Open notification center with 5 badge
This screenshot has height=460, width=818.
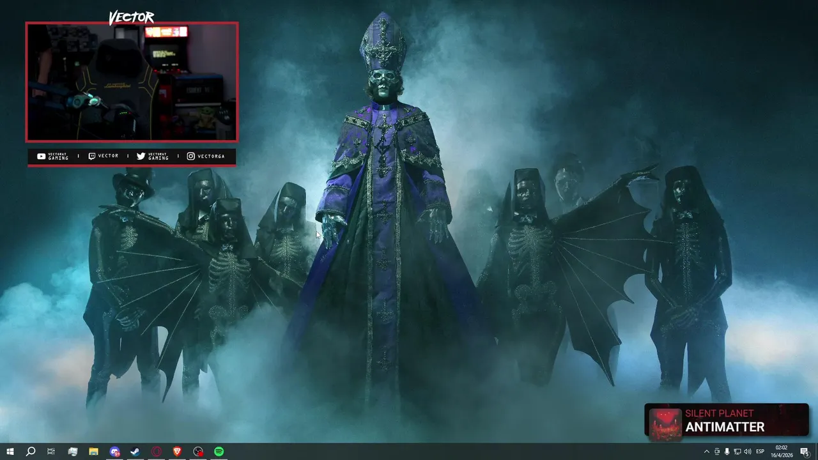point(805,452)
